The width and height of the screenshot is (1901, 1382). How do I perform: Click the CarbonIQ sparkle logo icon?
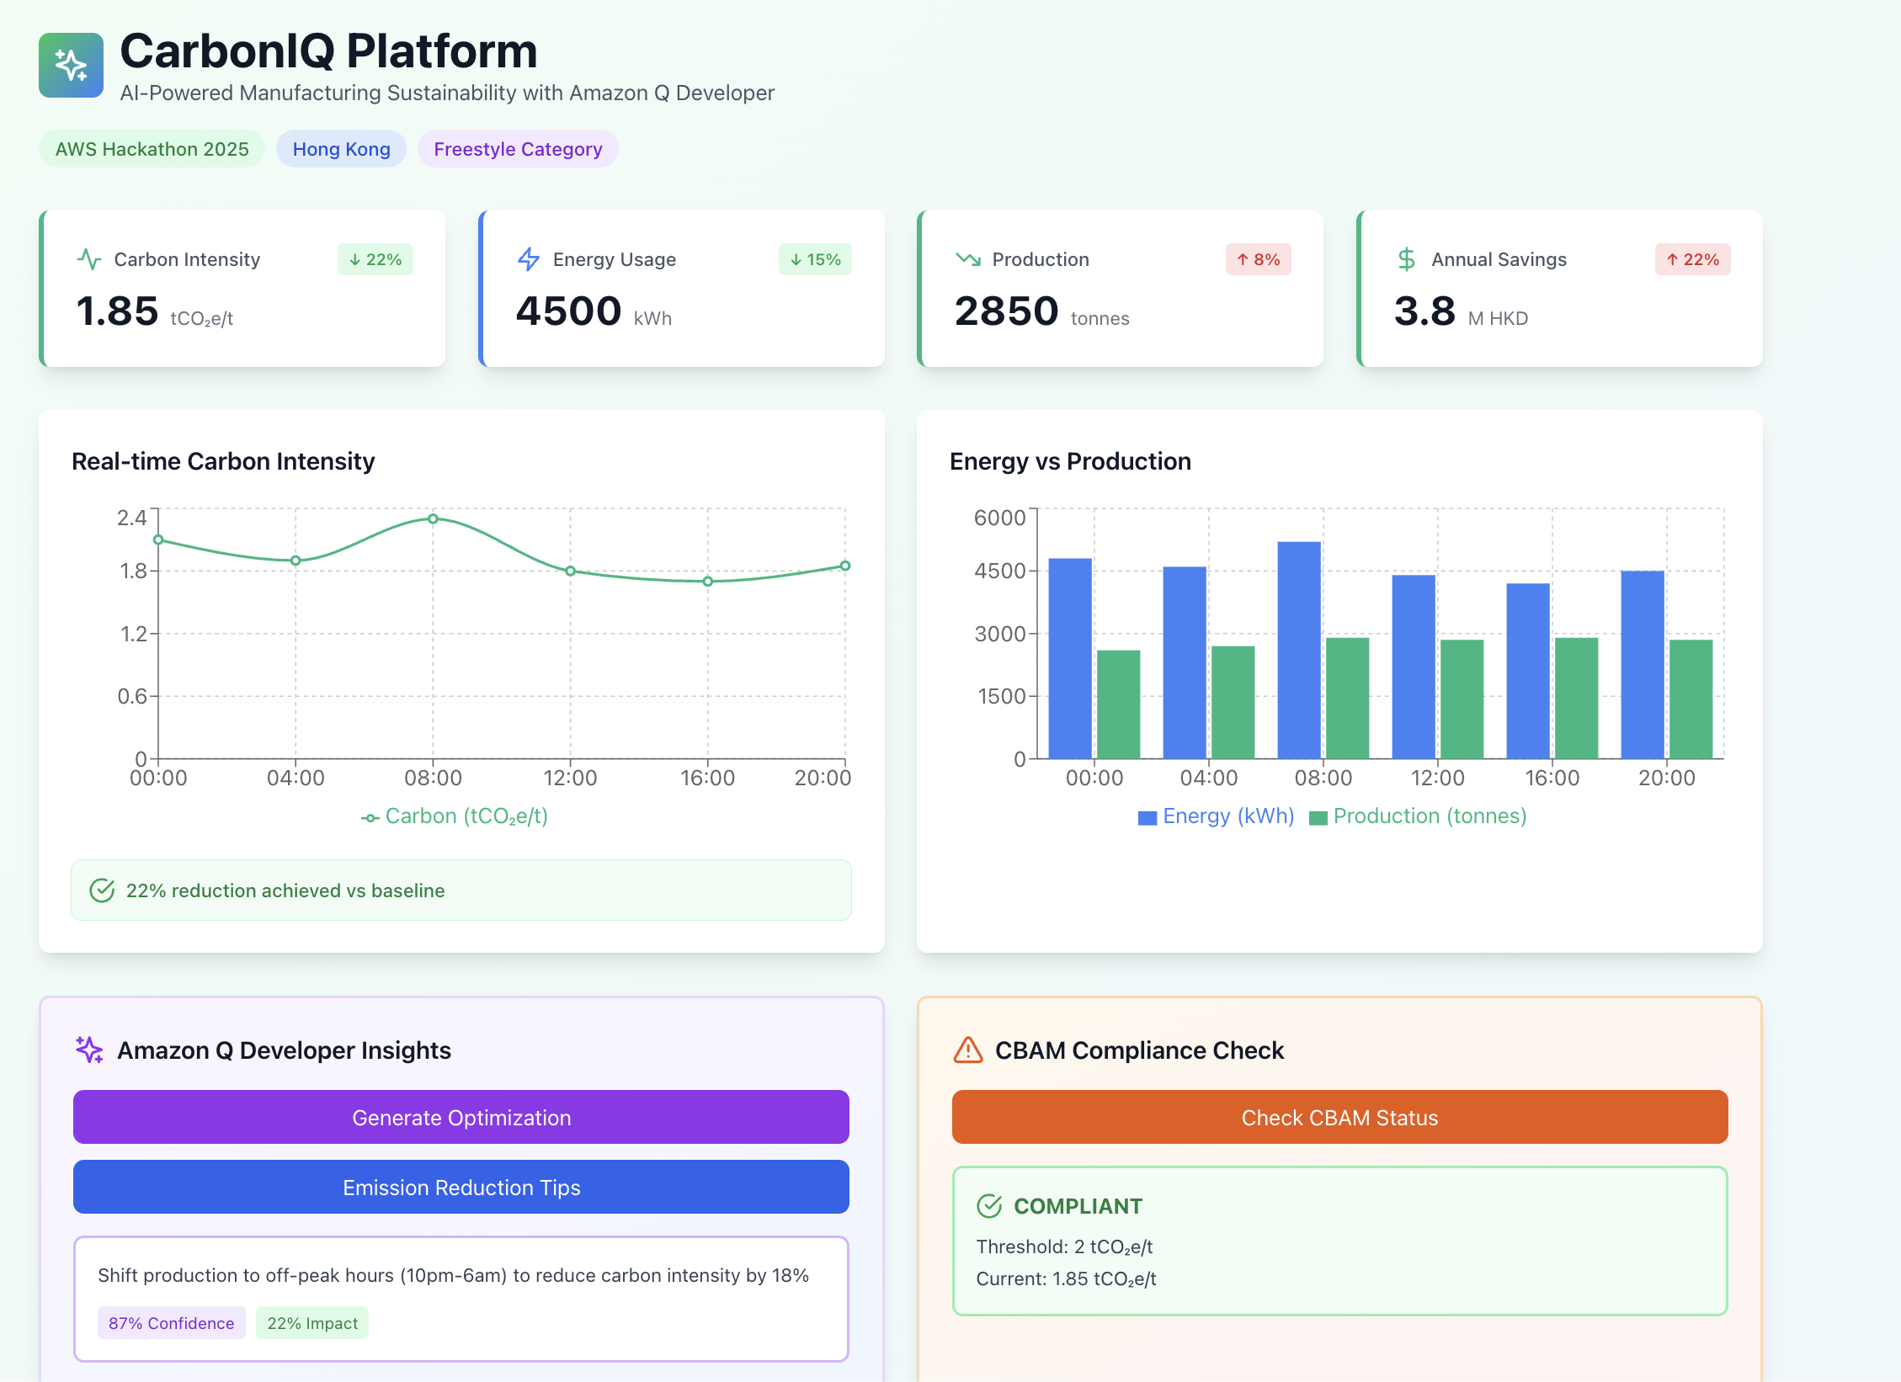click(71, 65)
